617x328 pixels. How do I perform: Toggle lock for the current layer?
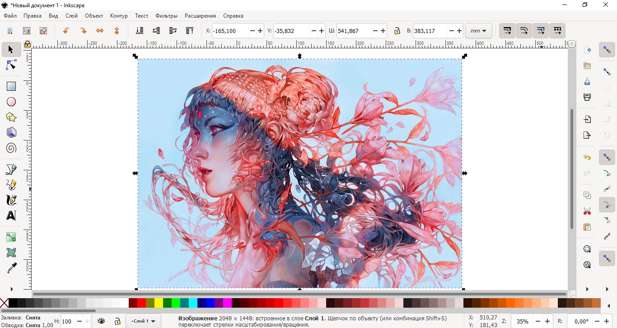point(117,321)
